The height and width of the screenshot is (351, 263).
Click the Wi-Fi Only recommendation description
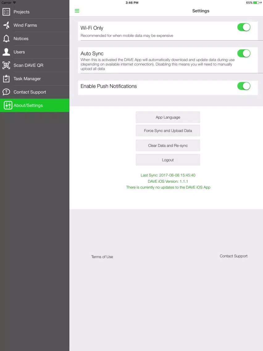[127, 36]
